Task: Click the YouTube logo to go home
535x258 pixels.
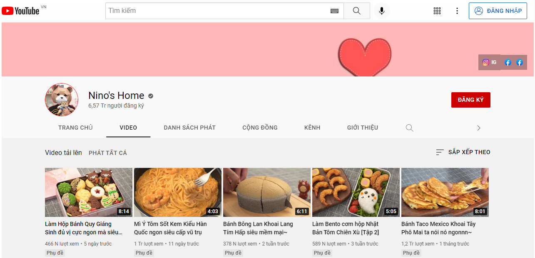Action: tap(21, 10)
